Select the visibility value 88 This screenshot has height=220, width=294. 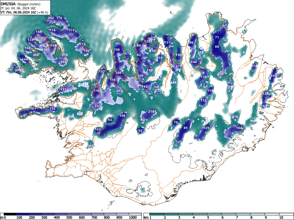(x=139, y=45)
